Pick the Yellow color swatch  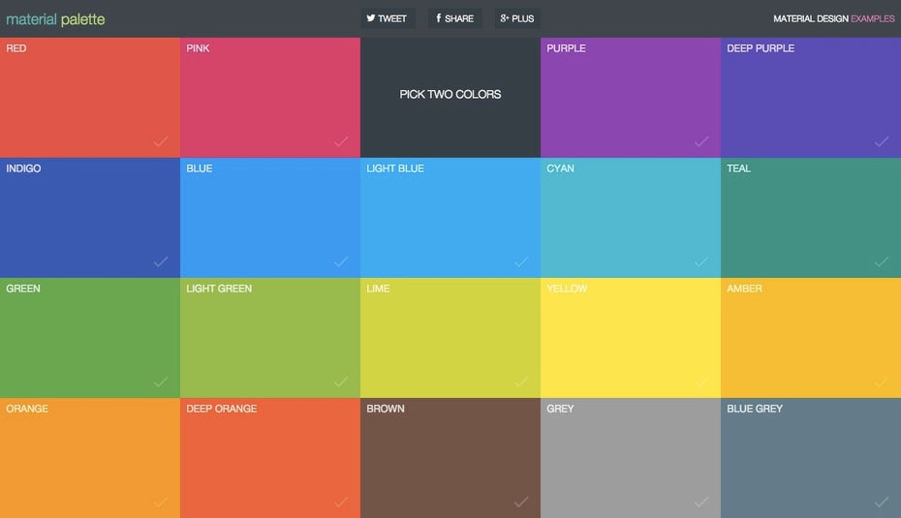(x=631, y=338)
